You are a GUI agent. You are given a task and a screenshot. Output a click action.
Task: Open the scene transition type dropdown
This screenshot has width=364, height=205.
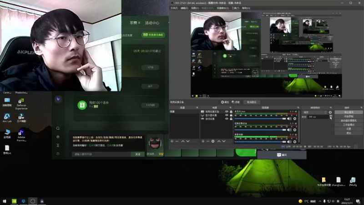[x=314, y=112]
